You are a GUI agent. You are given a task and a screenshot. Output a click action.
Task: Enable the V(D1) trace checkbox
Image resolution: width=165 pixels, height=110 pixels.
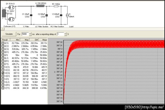pos(3,76)
